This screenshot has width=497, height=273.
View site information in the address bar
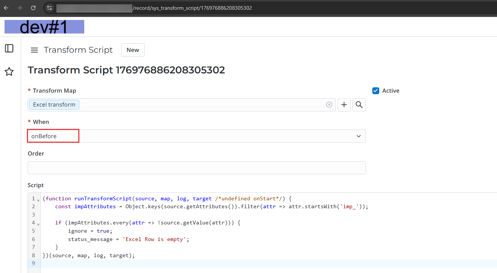click(x=49, y=8)
